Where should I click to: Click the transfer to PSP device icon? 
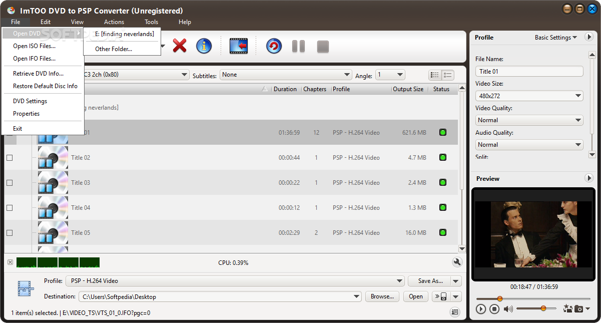pos(441,296)
